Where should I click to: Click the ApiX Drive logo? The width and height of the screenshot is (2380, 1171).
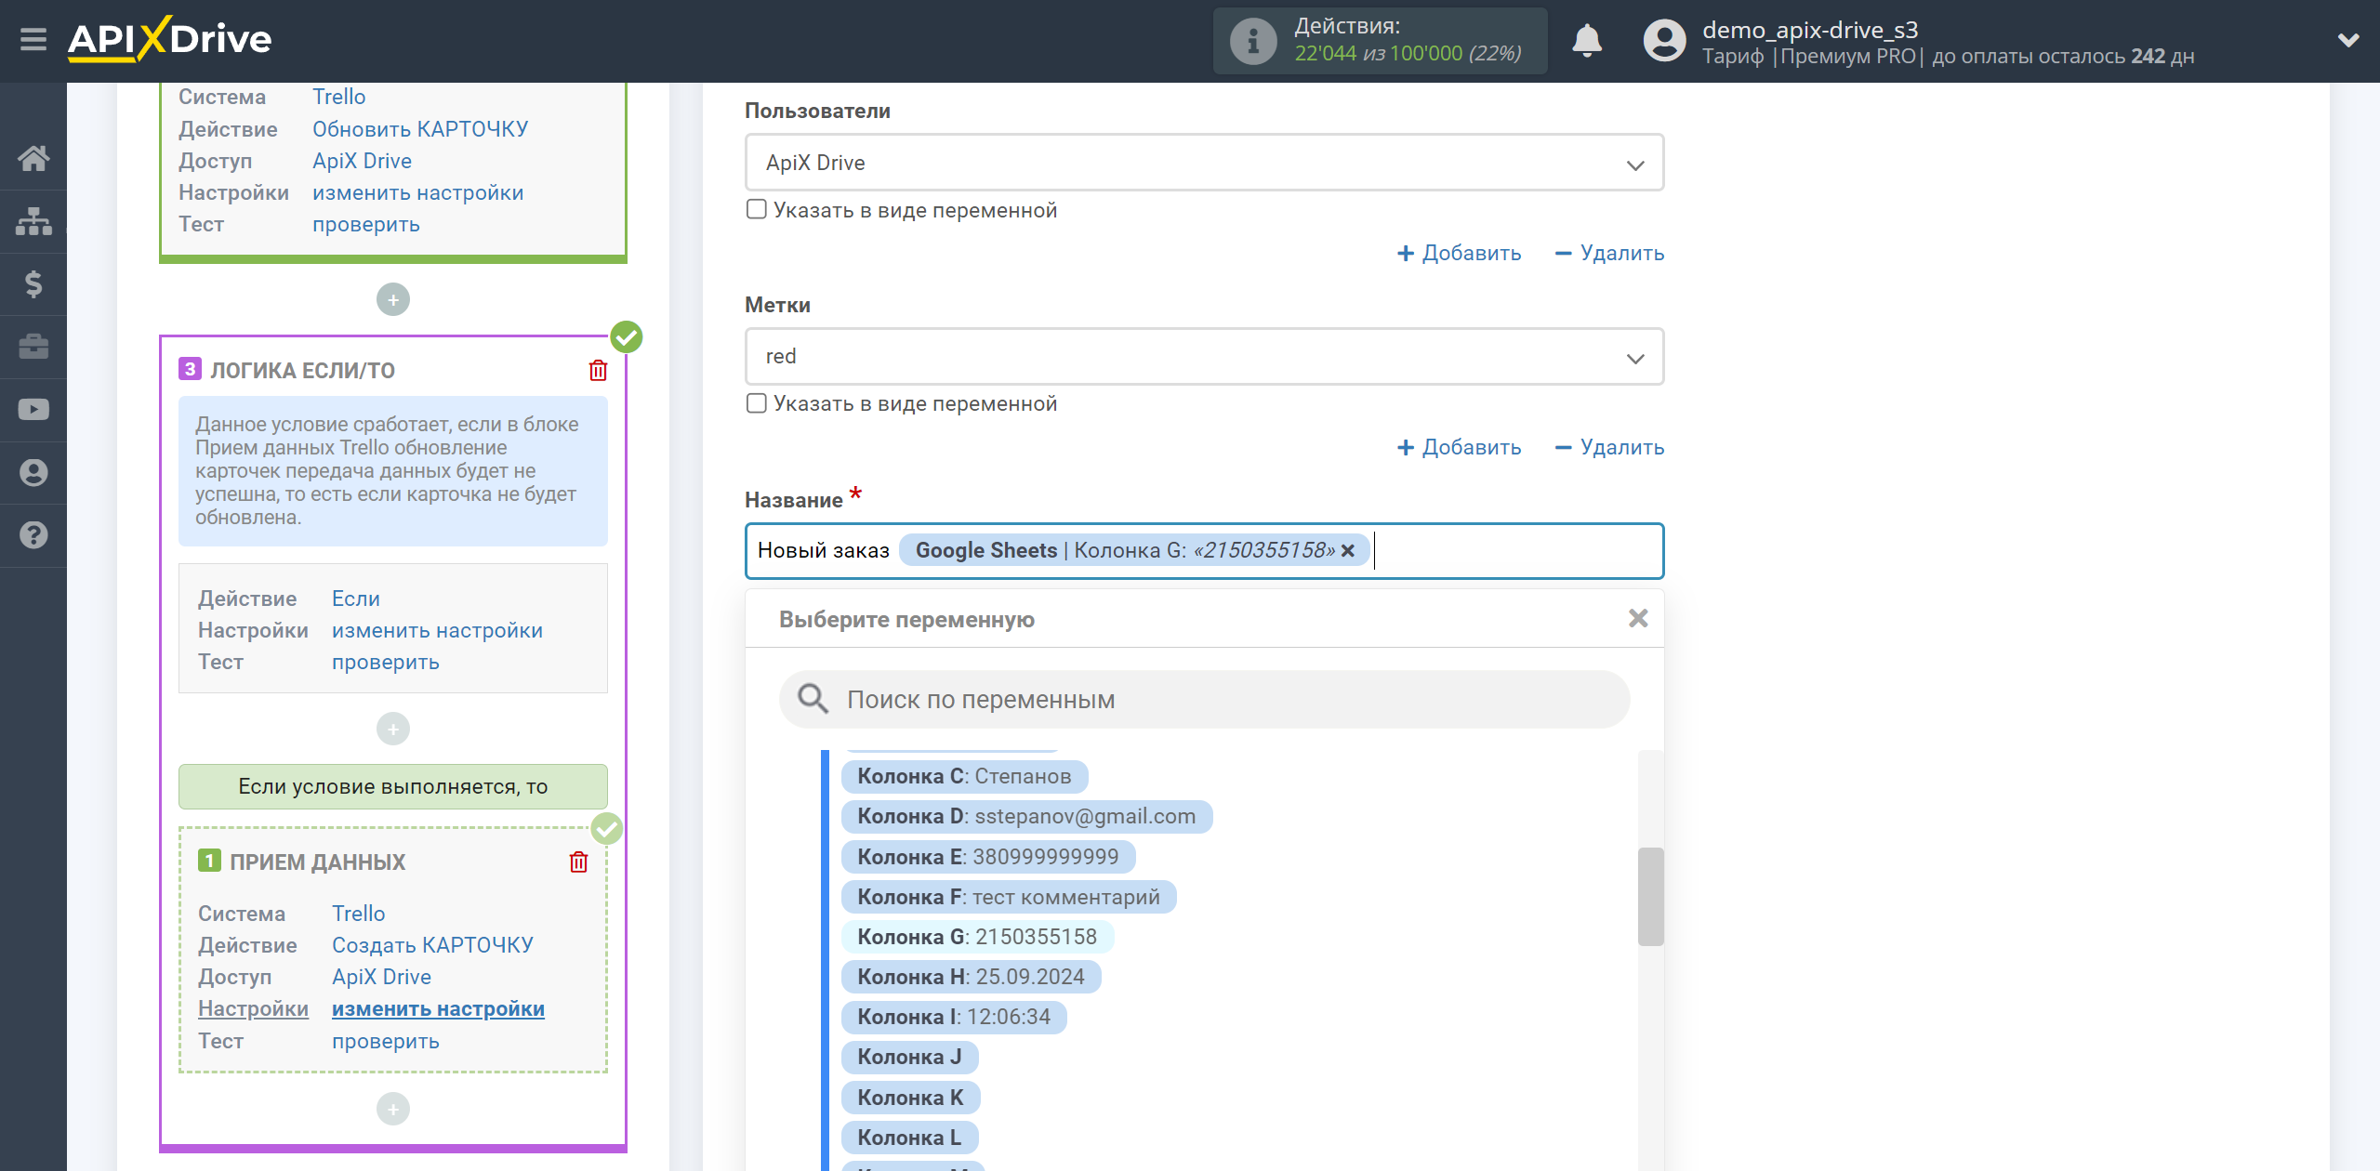[170, 40]
